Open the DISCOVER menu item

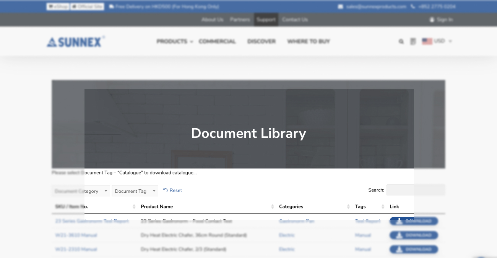[x=261, y=41]
